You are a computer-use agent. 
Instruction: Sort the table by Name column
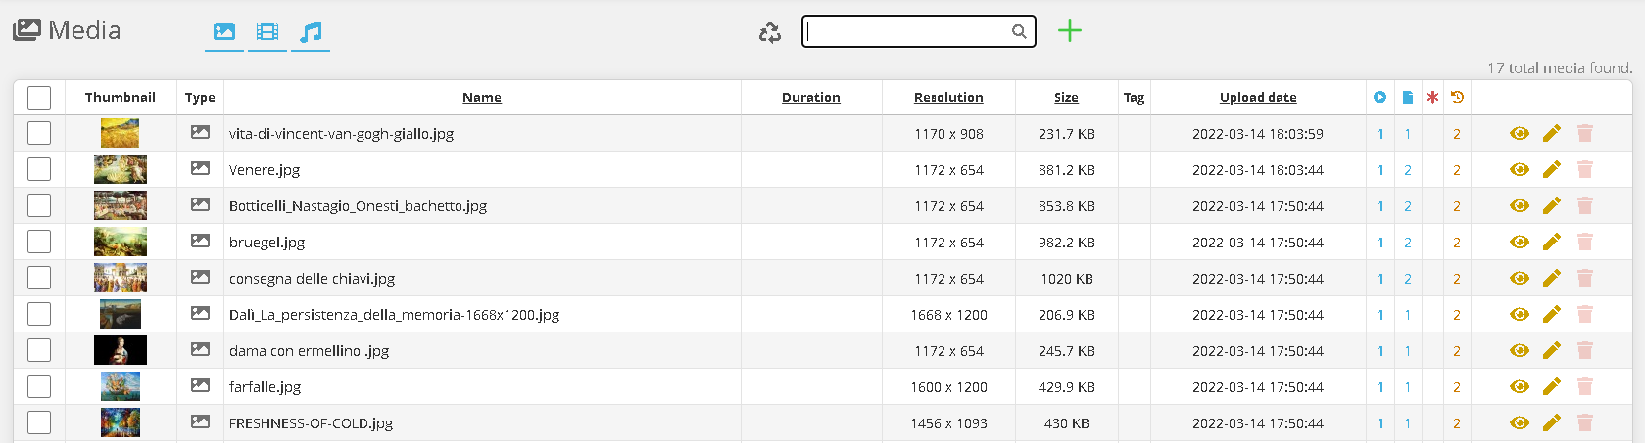tap(482, 98)
